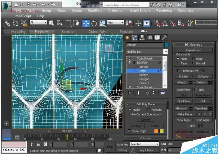Image resolution: width=218 pixels, height=154 pixels.
Task: Open the Rendering menu
Action: coord(164,10)
